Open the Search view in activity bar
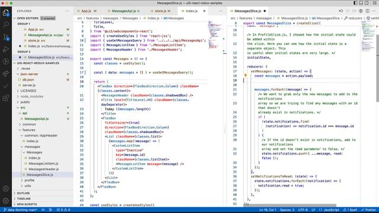 [5, 24]
